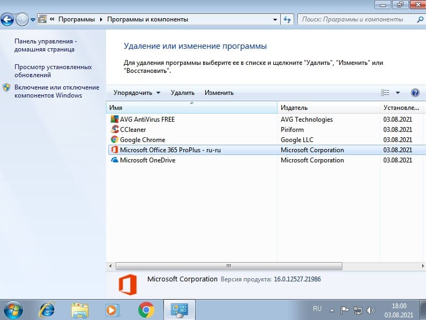Select AVG AntiVirus FREE row name

pyautogui.click(x=147, y=120)
